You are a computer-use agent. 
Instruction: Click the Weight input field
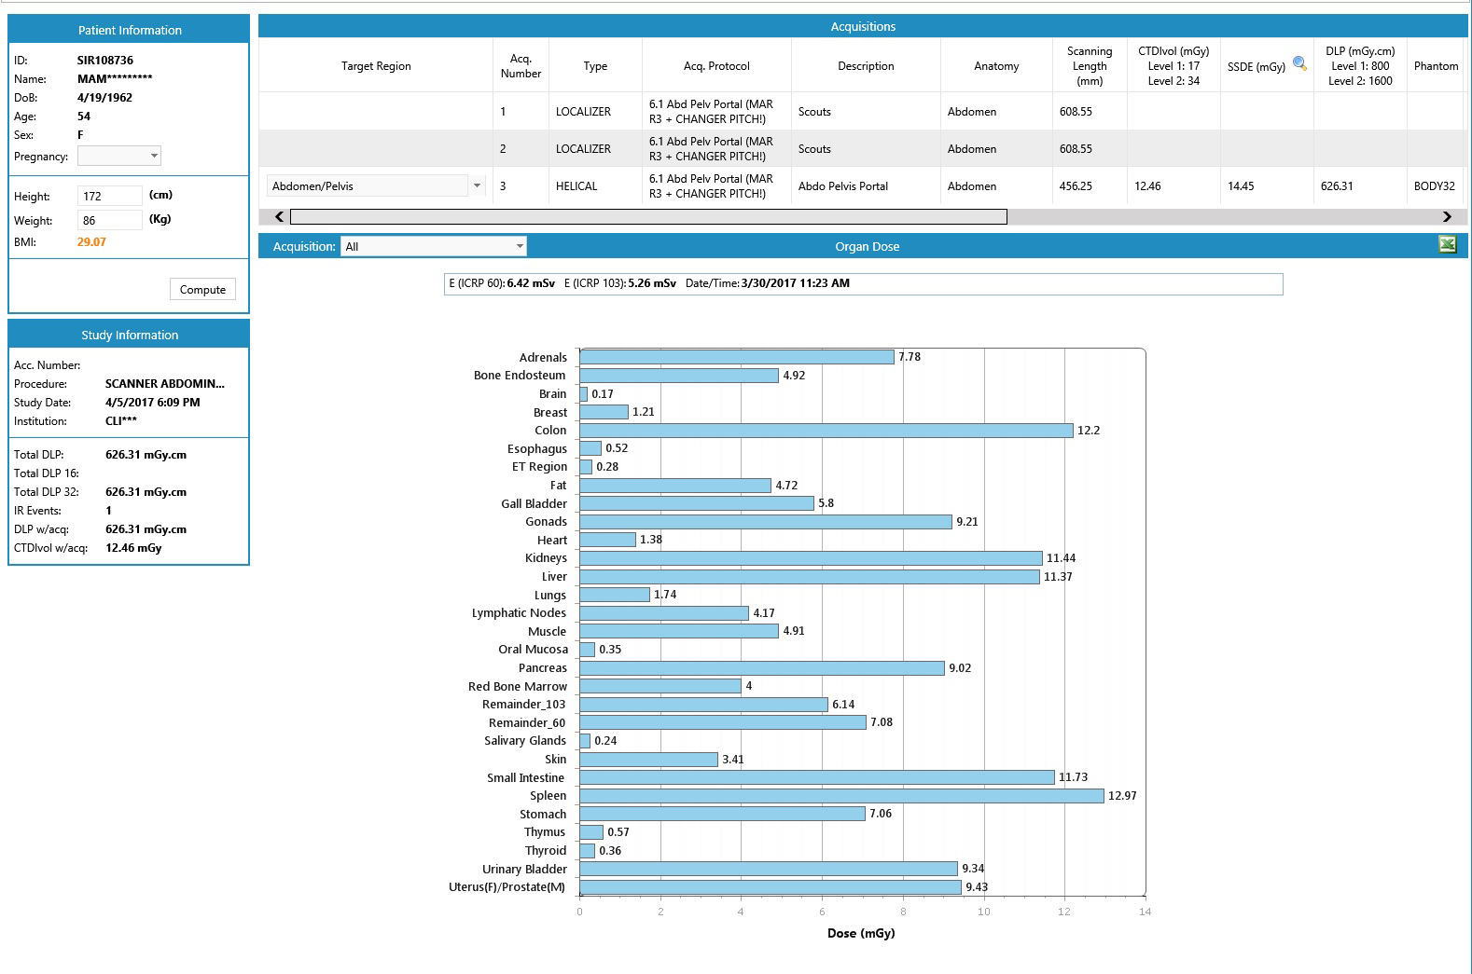click(109, 220)
